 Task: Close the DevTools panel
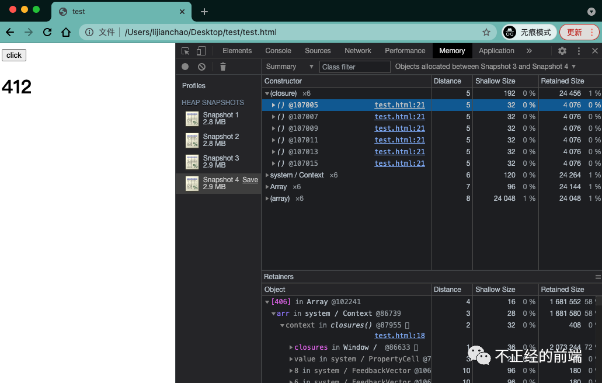point(595,51)
